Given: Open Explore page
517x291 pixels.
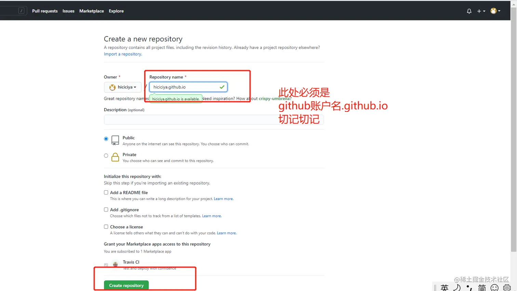Looking at the screenshot, I should pos(116,11).
